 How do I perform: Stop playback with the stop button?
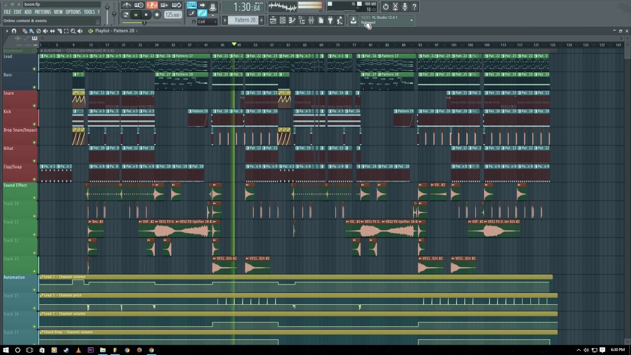(x=146, y=15)
